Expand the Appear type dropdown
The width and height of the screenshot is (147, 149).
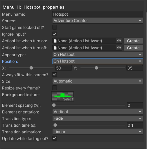click(x=98, y=55)
